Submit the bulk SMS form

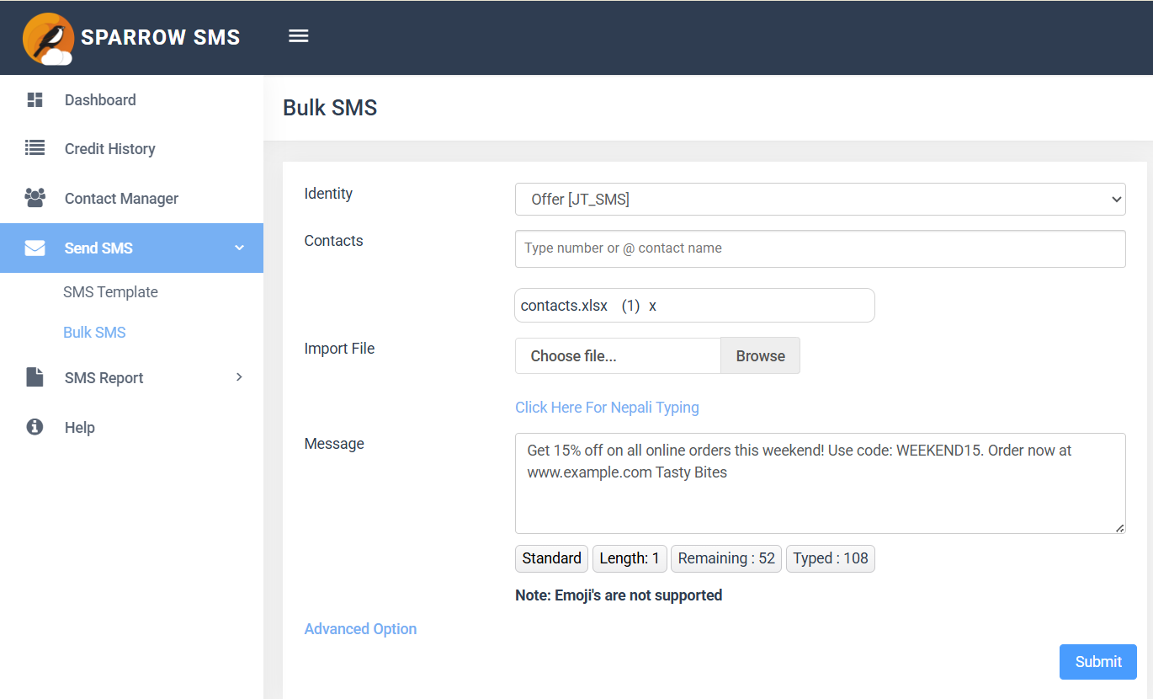tap(1097, 662)
